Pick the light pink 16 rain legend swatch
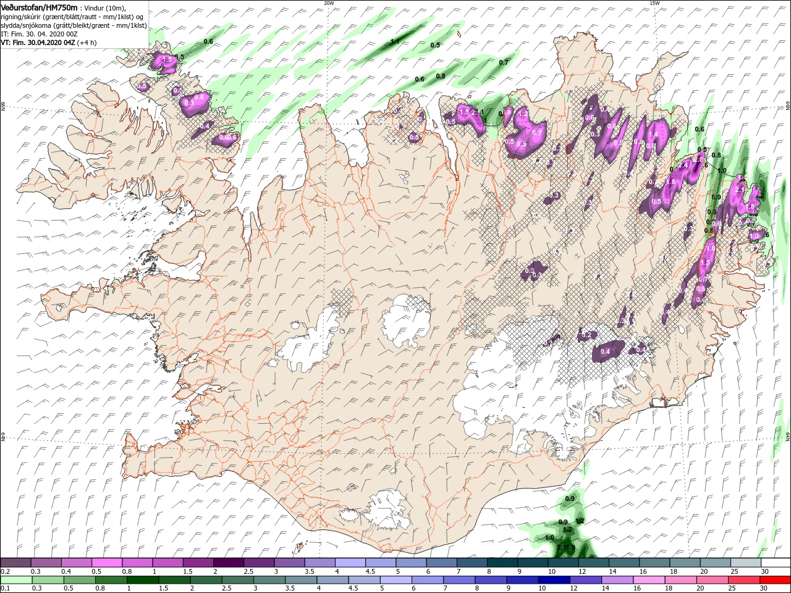This screenshot has width=791, height=593. (x=648, y=580)
